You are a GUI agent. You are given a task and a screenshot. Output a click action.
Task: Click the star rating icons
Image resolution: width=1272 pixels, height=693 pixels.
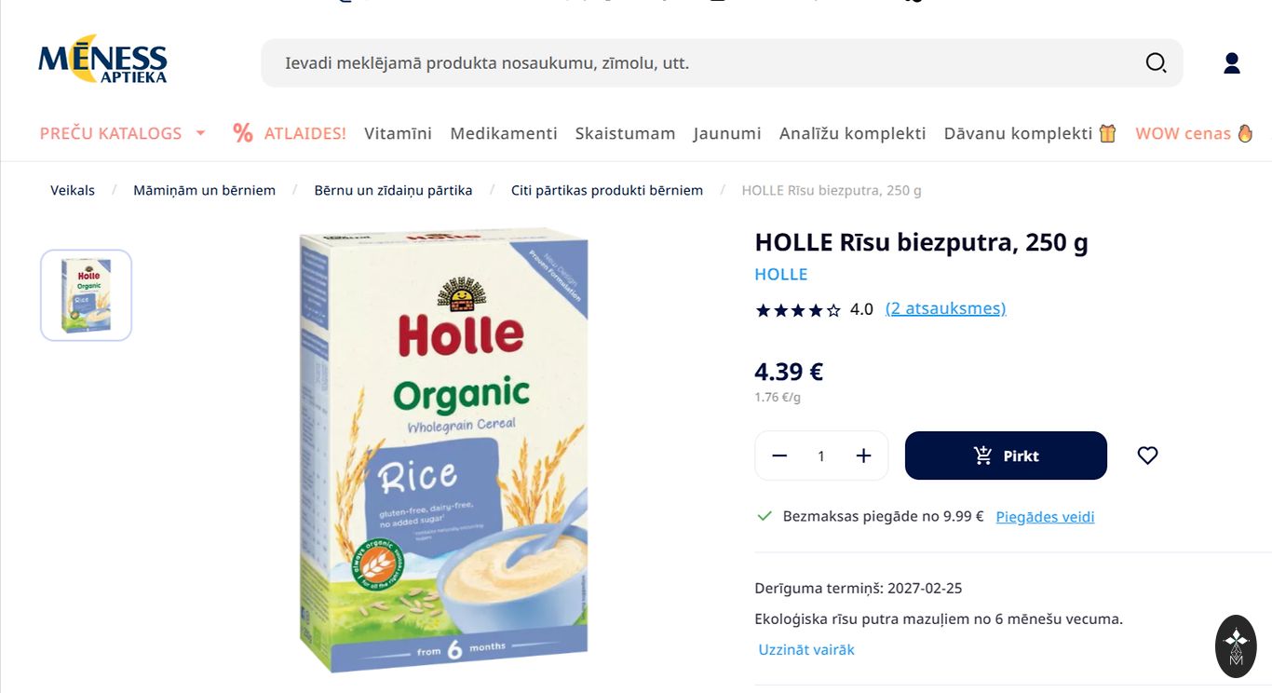[x=798, y=309]
